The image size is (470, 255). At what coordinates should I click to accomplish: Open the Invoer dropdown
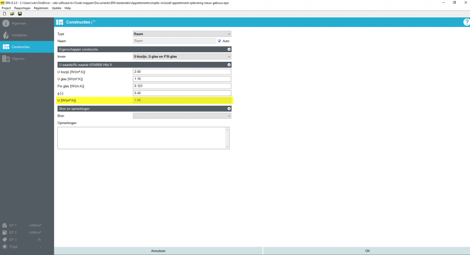click(182, 56)
